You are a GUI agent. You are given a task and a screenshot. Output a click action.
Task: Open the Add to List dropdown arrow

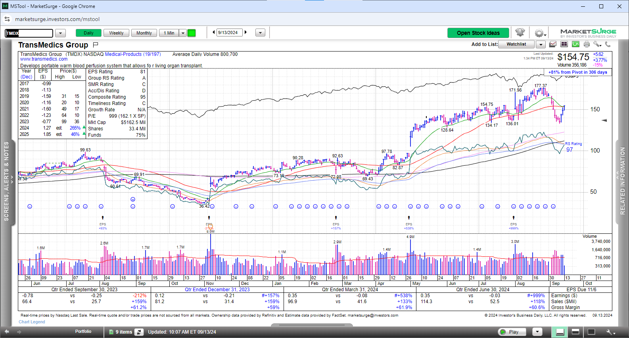coord(541,44)
